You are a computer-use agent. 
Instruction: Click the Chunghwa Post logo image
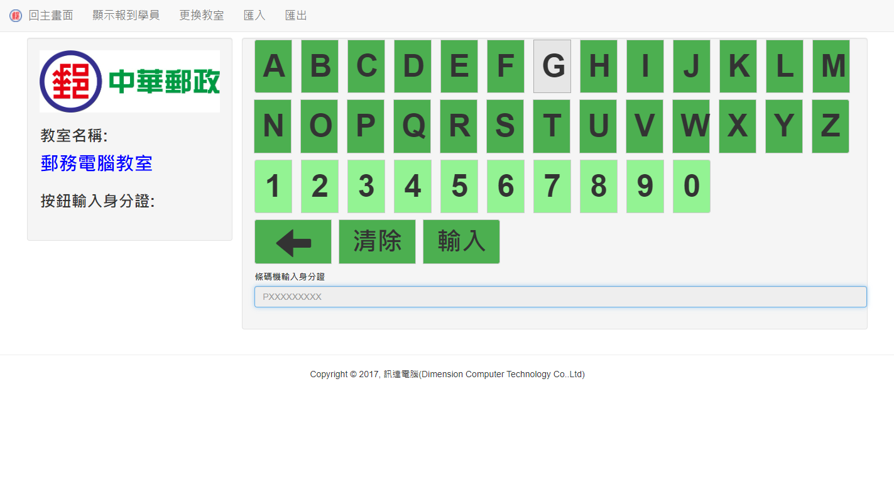(129, 82)
